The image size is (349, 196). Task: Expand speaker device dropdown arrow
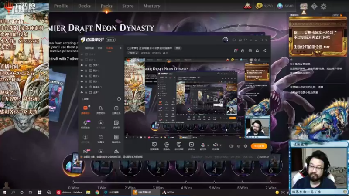(221, 145)
